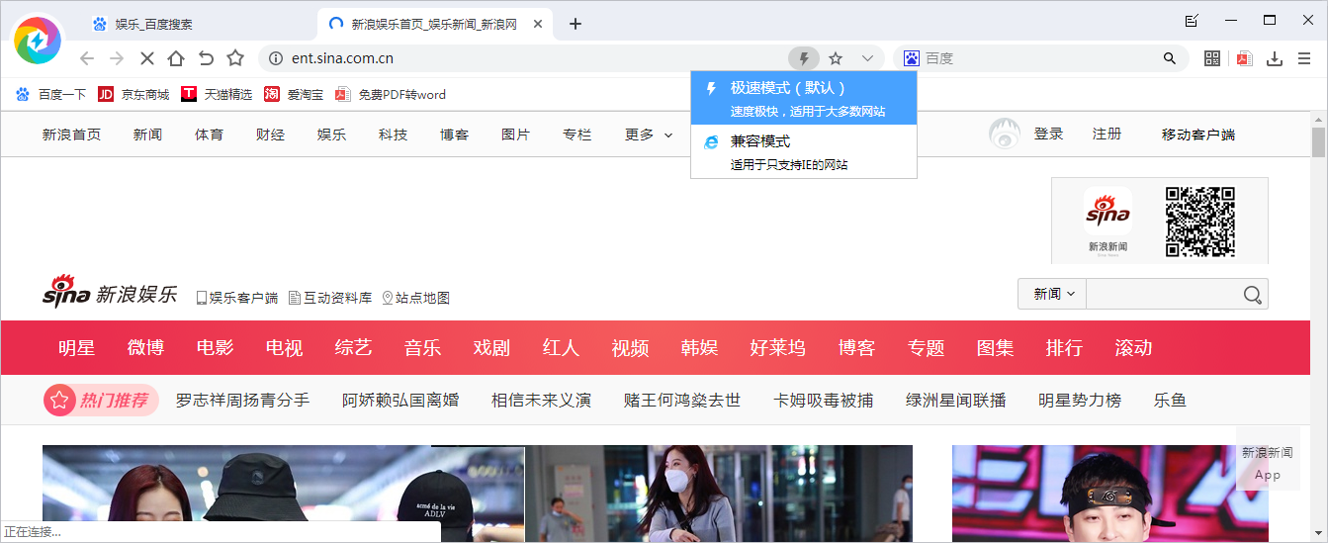The image size is (1328, 543).
Task: Open the downloads icon
Action: pyautogui.click(x=1275, y=58)
